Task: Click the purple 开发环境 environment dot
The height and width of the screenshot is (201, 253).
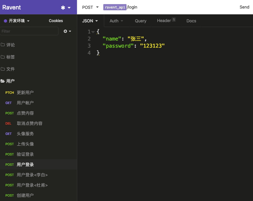Action: [x=6, y=21]
